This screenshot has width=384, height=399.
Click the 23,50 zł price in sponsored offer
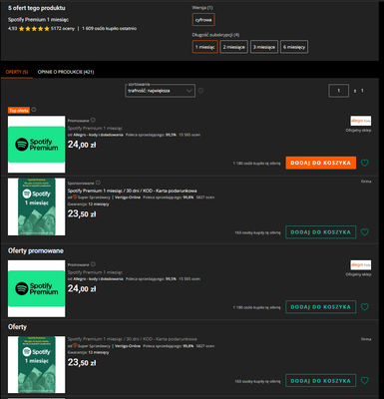click(82, 213)
